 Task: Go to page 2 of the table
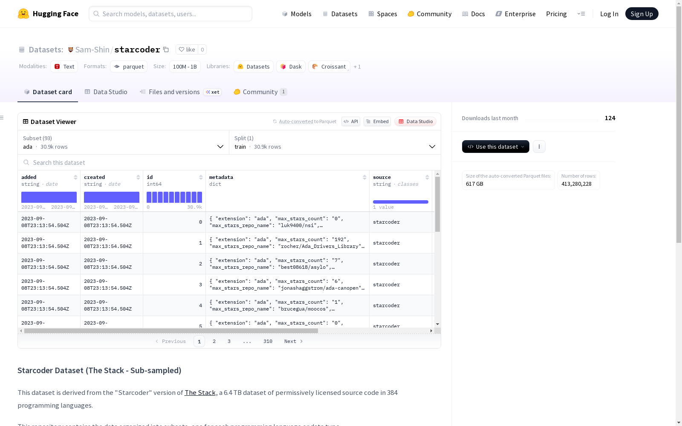pos(214,341)
